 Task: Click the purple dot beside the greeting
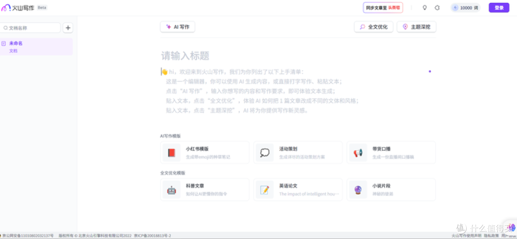(429, 71)
